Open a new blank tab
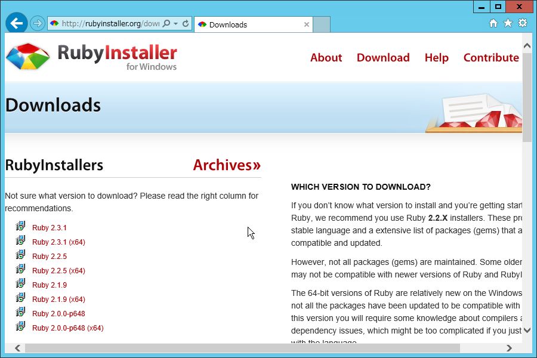 tap(322, 24)
